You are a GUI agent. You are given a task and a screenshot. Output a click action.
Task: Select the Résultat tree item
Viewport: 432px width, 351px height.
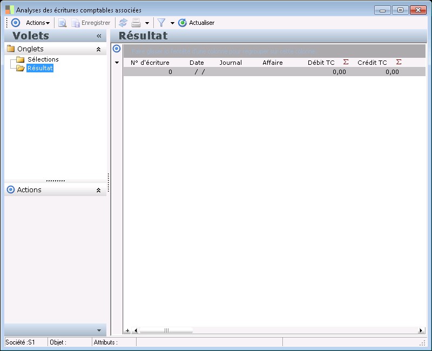pos(40,69)
